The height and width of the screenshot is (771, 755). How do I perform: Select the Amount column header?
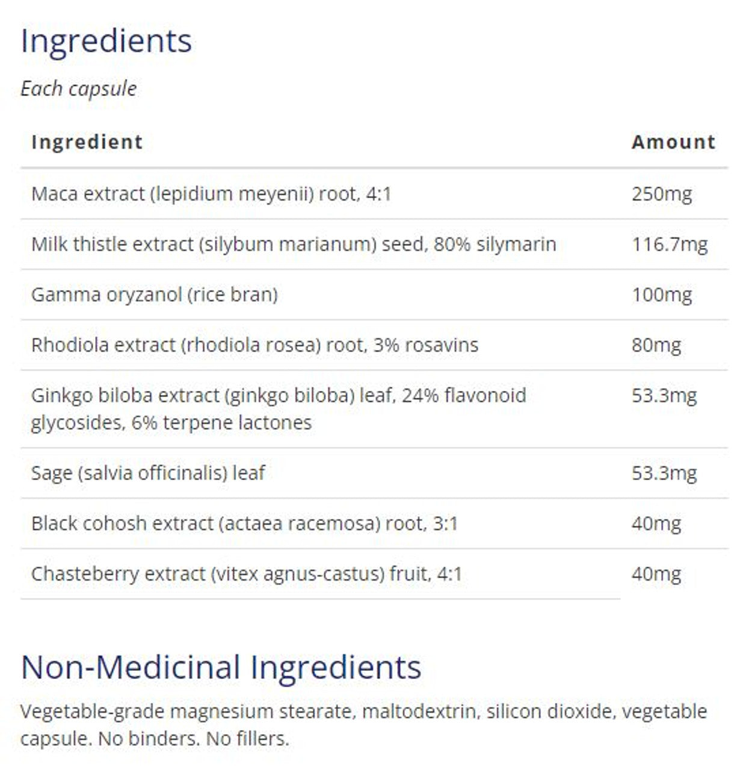(673, 142)
